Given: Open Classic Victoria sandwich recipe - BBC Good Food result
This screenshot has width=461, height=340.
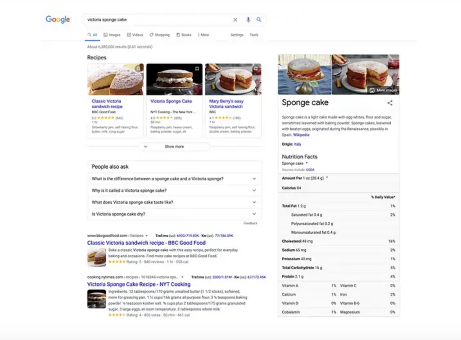Looking at the screenshot, I should coord(146,243).
